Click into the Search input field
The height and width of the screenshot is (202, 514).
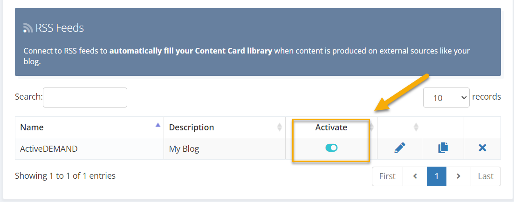85,98
